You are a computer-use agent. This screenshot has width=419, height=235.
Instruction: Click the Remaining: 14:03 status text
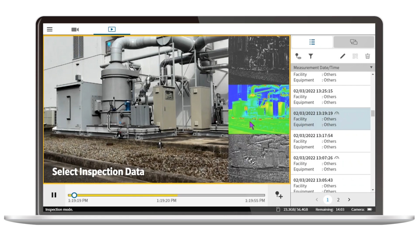330,210
